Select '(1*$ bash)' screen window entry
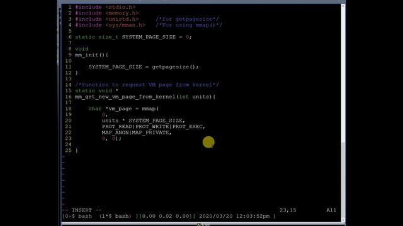Image resolution: width=403 pixels, height=226 pixels. [115, 216]
